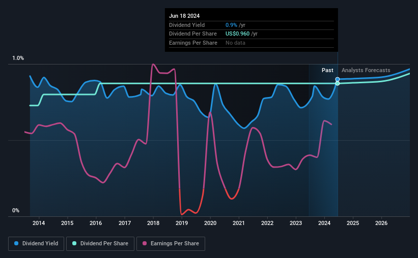Click the 2020 x-axis label
418x258 pixels.
click(210, 223)
